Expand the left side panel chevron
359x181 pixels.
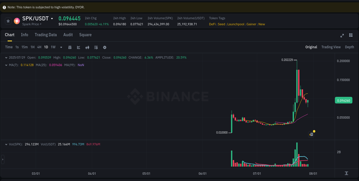[x=2, y=159]
